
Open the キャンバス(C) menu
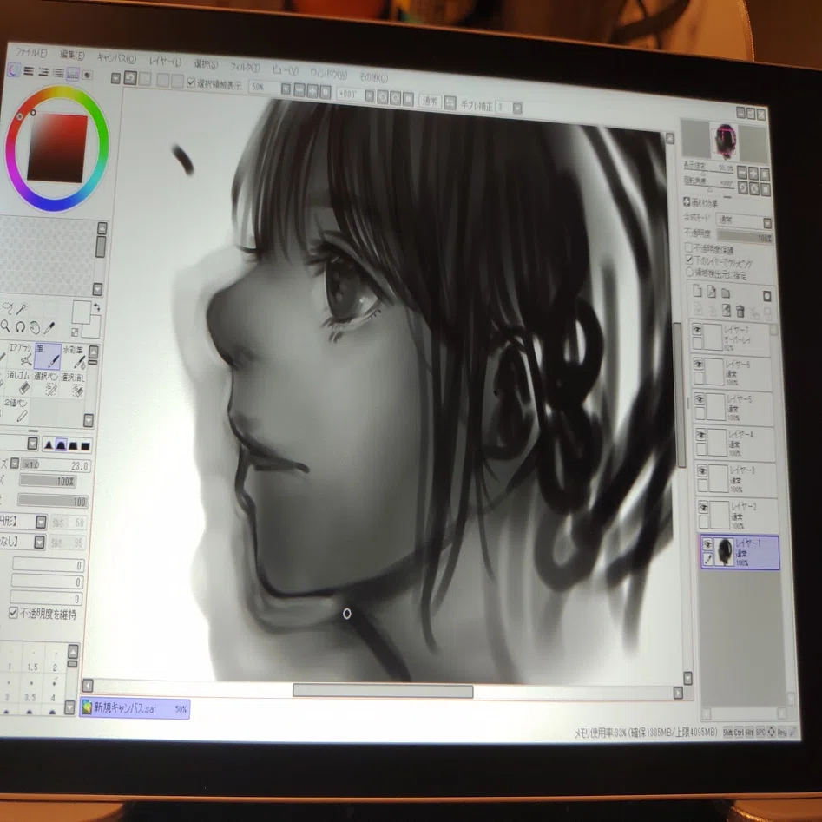116,59
